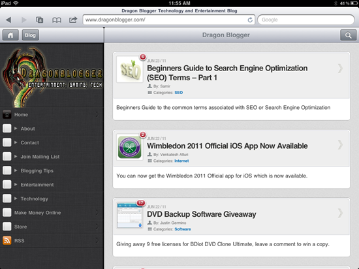Open Safari tabs pages icon
This screenshot has height=269, width=359.
[x=39, y=20]
